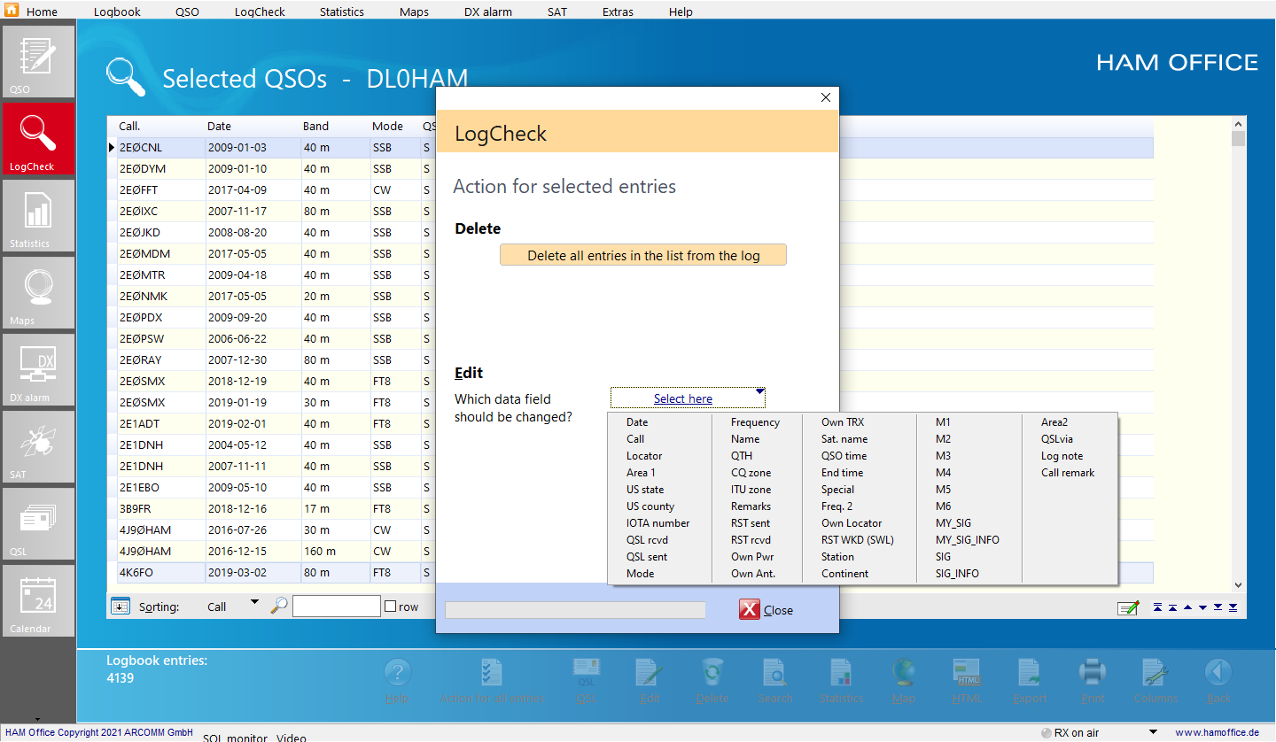Sort by the Date column header
The width and height of the screenshot is (1276, 742).
[x=220, y=127]
